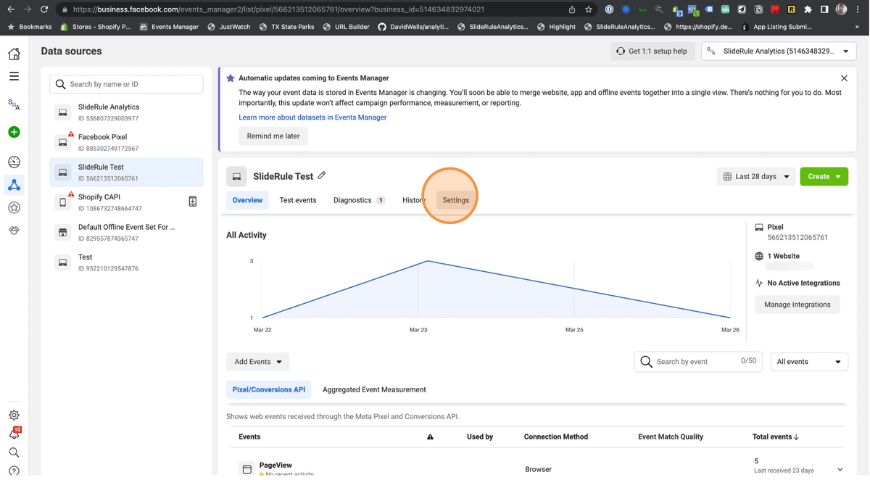Click the pencil edit icon beside SlideRule Test
The image size is (870, 480).
tap(322, 175)
